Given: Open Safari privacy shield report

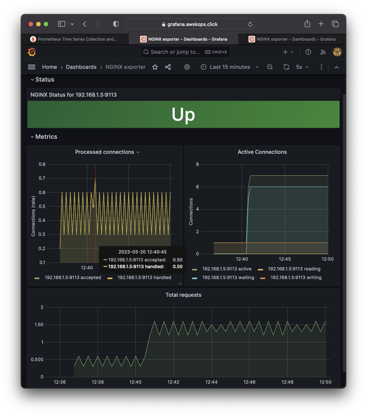Looking at the screenshot, I should point(116,24).
